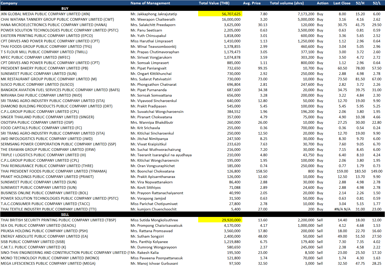
Task: Click BUSINESS ONLINE (BOL) company cell
Action: coord(44,193)
